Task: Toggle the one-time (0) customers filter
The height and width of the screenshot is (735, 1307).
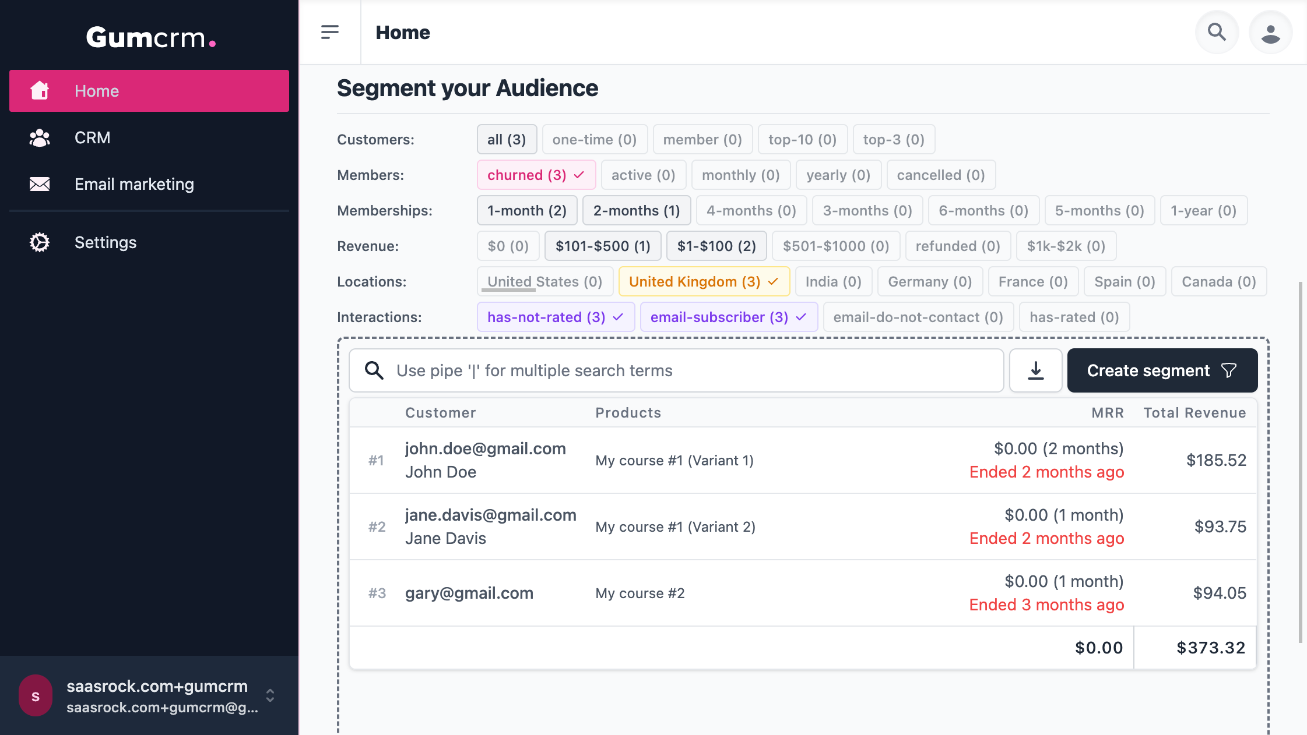Action: click(x=595, y=139)
